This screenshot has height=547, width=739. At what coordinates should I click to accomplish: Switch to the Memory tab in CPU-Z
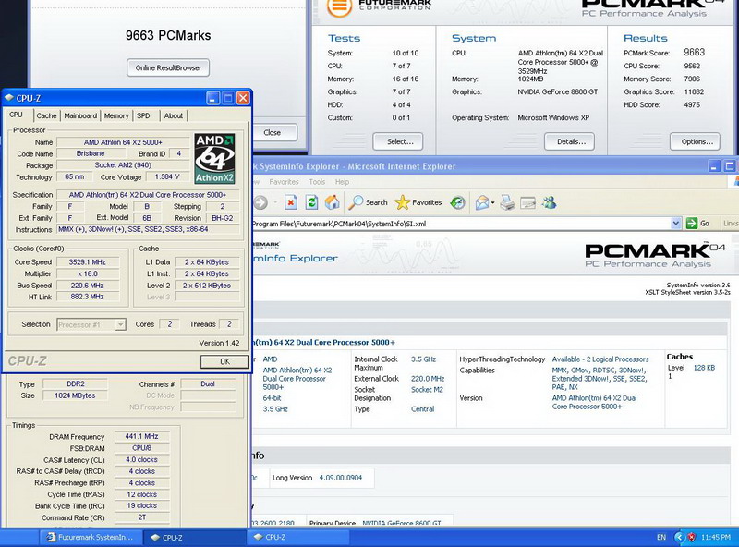[x=116, y=115]
